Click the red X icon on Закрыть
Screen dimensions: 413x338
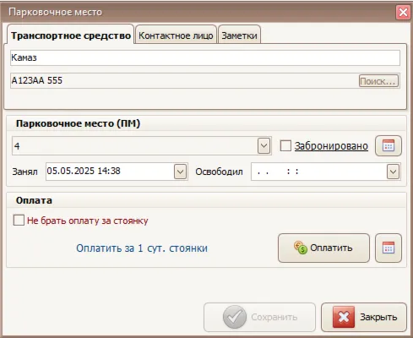point(344,317)
